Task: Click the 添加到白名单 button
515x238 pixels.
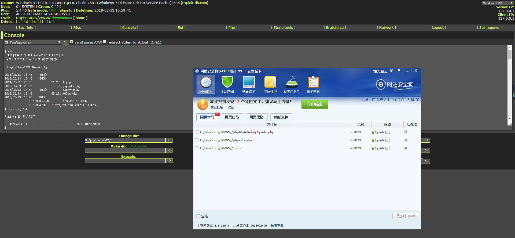Action: click(x=406, y=216)
